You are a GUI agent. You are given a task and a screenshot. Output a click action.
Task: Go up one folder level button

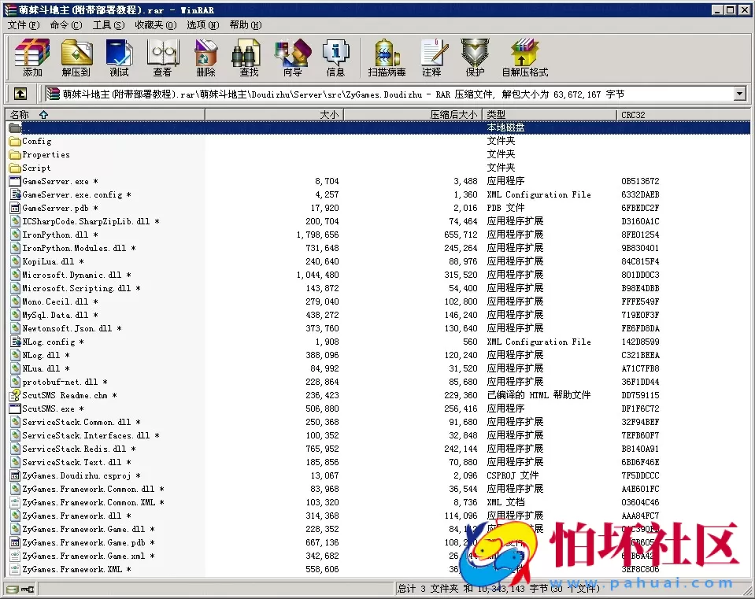point(20,94)
